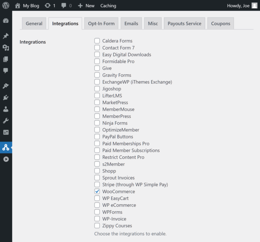Tick the Give integration checkbox
The height and width of the screenshot is (242, 260).
click(97, 68)
